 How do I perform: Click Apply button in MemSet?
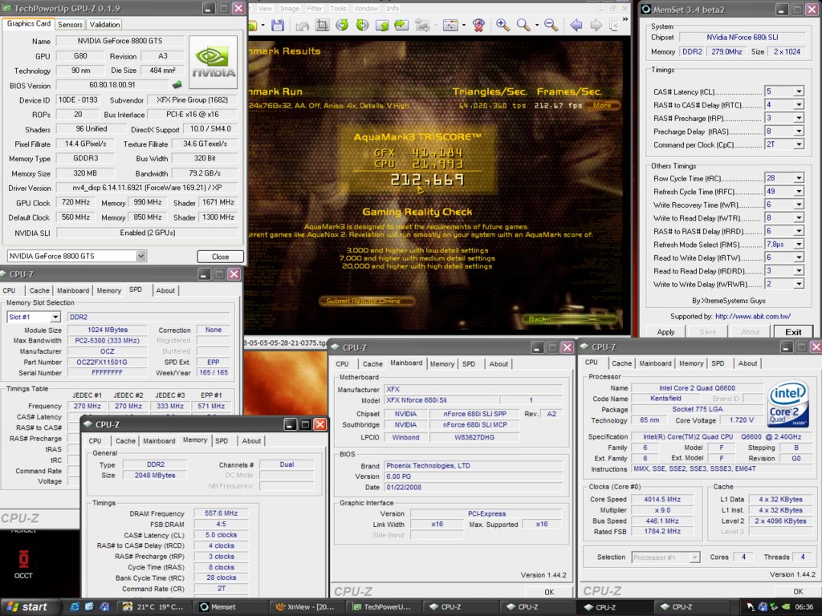coord(665,332)
